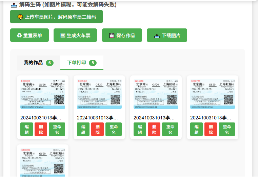Viewport: 258px width, 183px height.
Task: Click the upload icon beside 解码生码 heading
Action: [x=14, y=5]
